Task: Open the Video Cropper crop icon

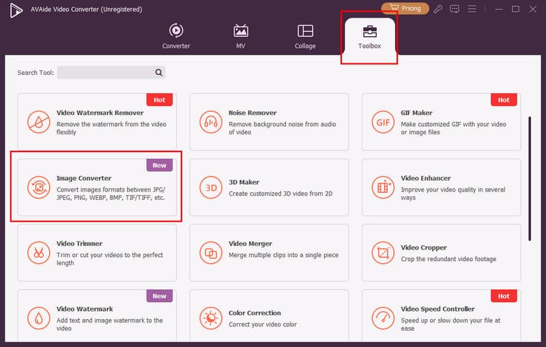Action: (x=383, y=253)
